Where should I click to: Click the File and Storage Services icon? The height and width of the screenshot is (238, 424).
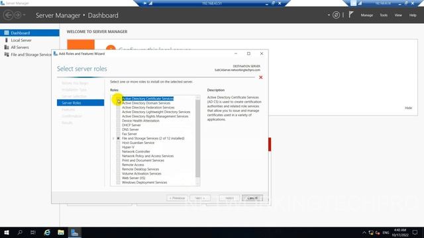7,54
